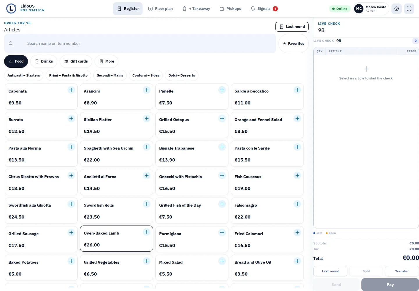Switch to Floor plan view
The image size is (419, 291).
(x=160, y=9)
